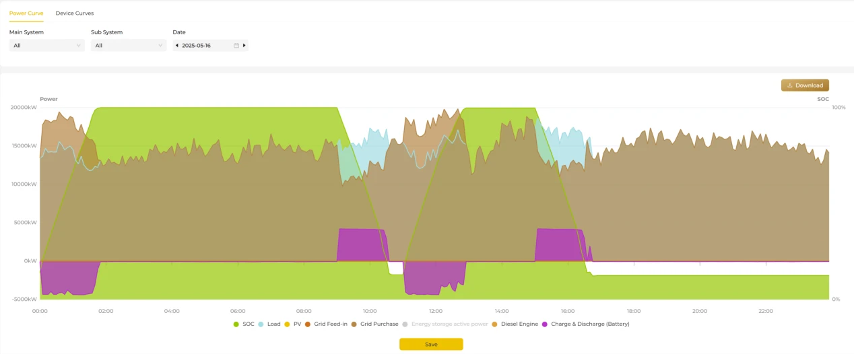The height and width of the screenshot is (354, 854).
Task: Open the calendar icon in the Date field
Action: 236,46
